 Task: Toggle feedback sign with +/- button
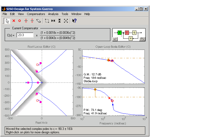(x=115, y=39)
